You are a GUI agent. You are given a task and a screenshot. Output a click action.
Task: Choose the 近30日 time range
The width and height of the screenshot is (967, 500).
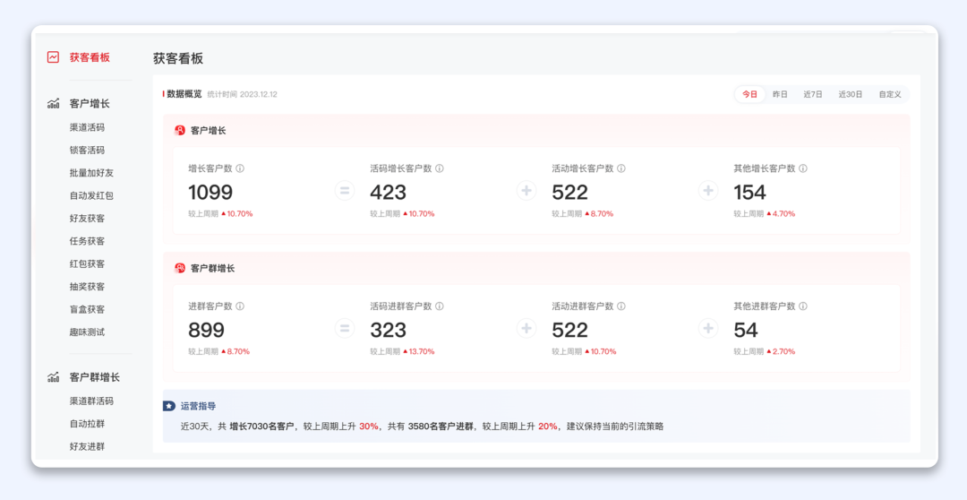(850, 94)
